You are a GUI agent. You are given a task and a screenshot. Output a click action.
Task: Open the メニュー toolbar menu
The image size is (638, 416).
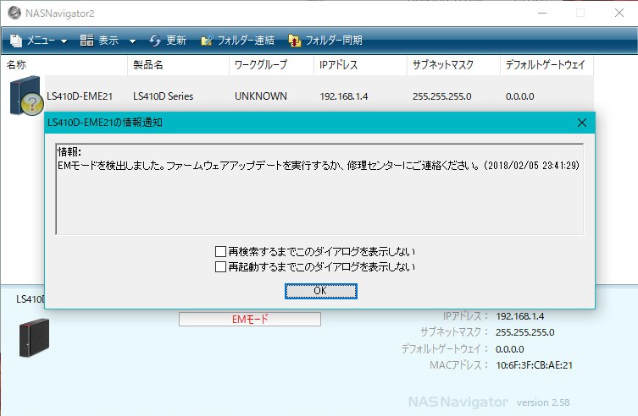(x=38, y=41)
